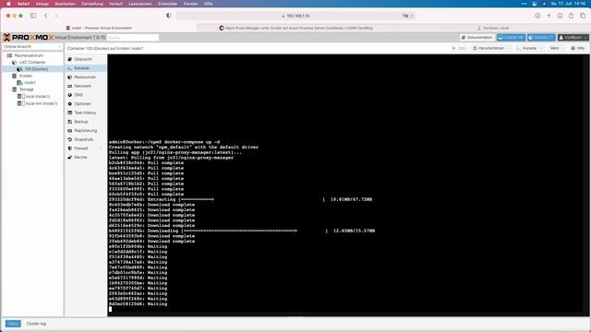Click the Erstelle CT button
The width and height of the screenshot is (591, 332).
(541, 38)
